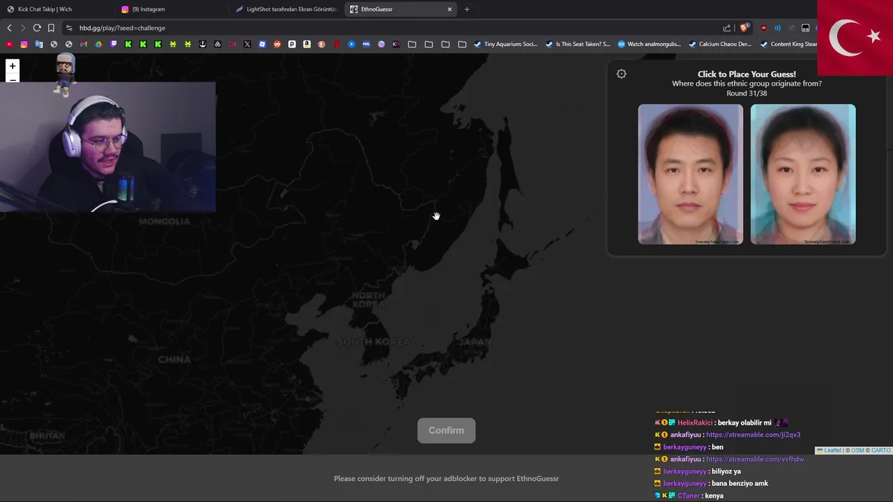Place guess on JAPAN map label
The height and width of the screenshot is (502, 893).
click(475, 342)
